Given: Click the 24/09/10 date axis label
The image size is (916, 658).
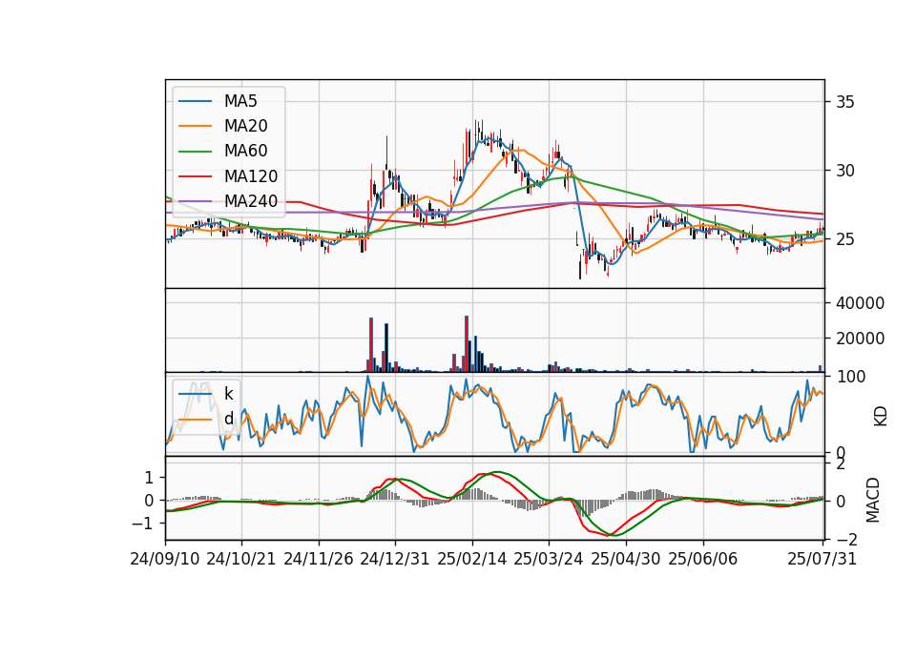Looking at the screenshot, I should tap(165, 559).
